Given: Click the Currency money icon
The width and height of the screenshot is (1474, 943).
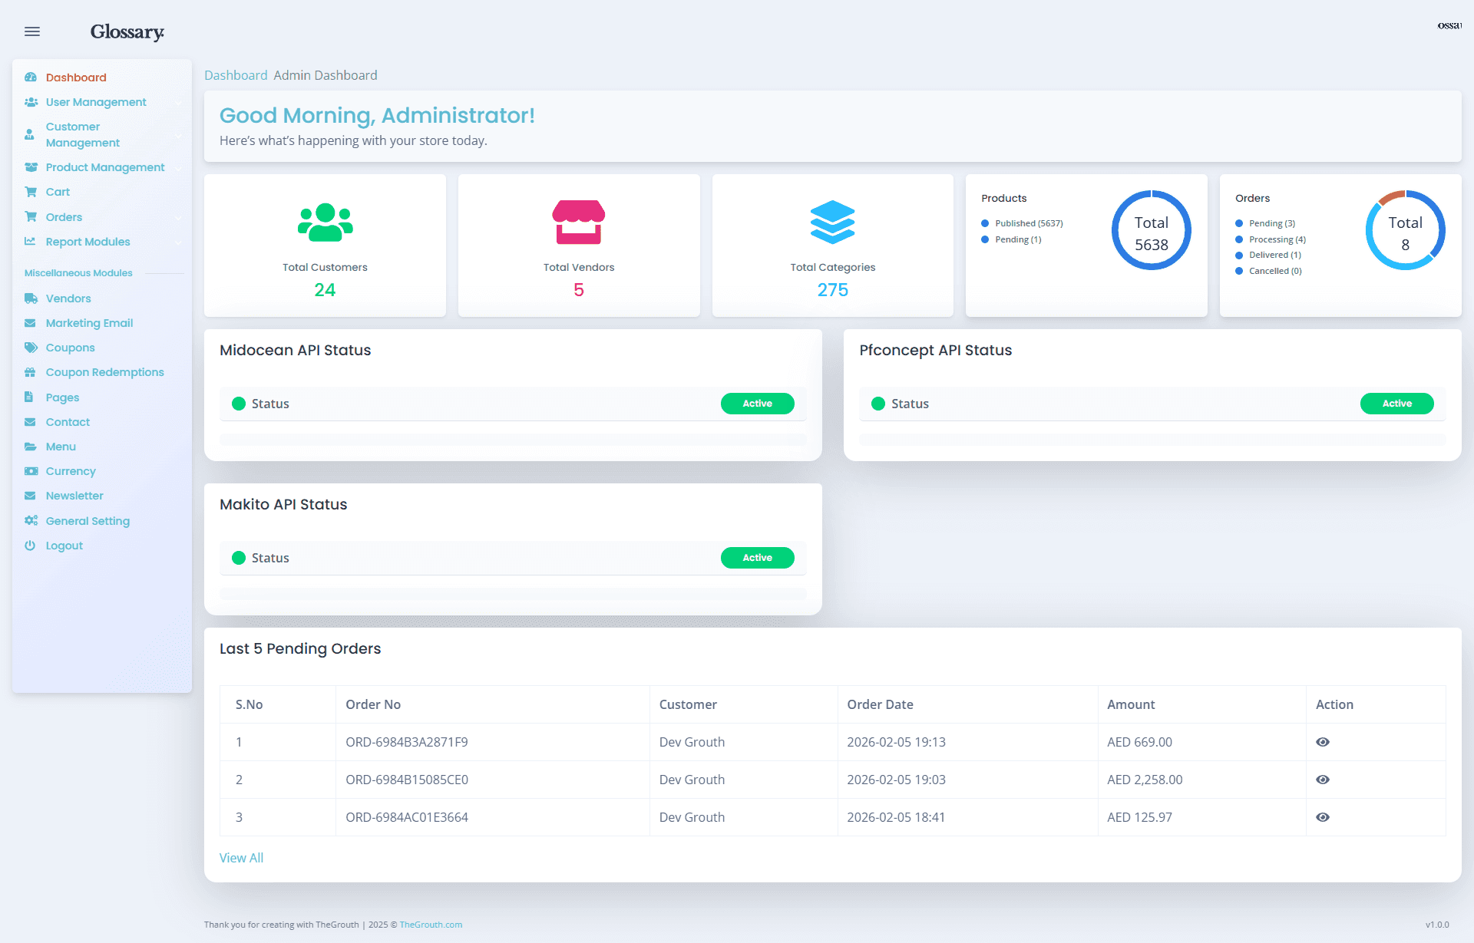Looking at the screenshot, I should [31, 471].
